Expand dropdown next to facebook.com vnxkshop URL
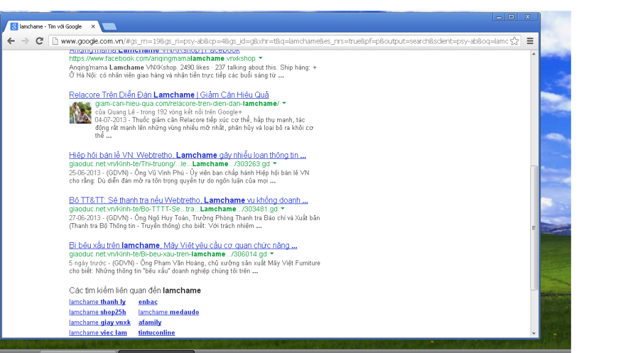 pyautogui.click(x=261, y=58)
